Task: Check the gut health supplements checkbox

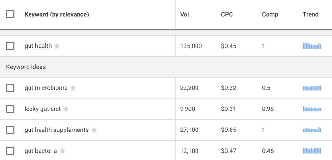Action: coord(10,130)
